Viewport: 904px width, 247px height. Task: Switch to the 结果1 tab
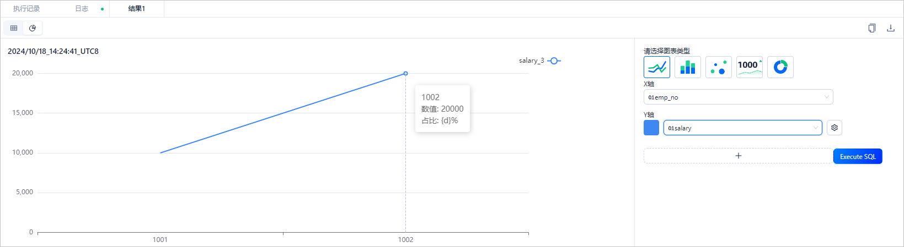tap(137, 9)
